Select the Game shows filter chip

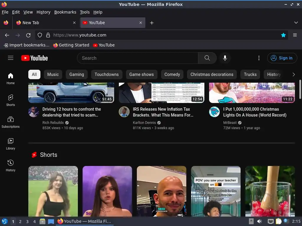point(142,74)
